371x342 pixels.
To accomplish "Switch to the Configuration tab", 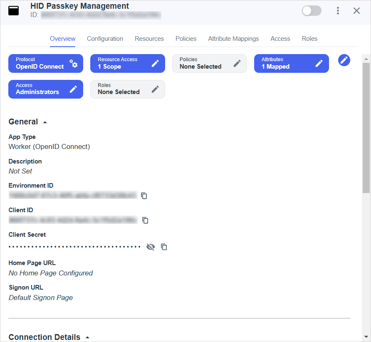I will (x=105, y=39).
